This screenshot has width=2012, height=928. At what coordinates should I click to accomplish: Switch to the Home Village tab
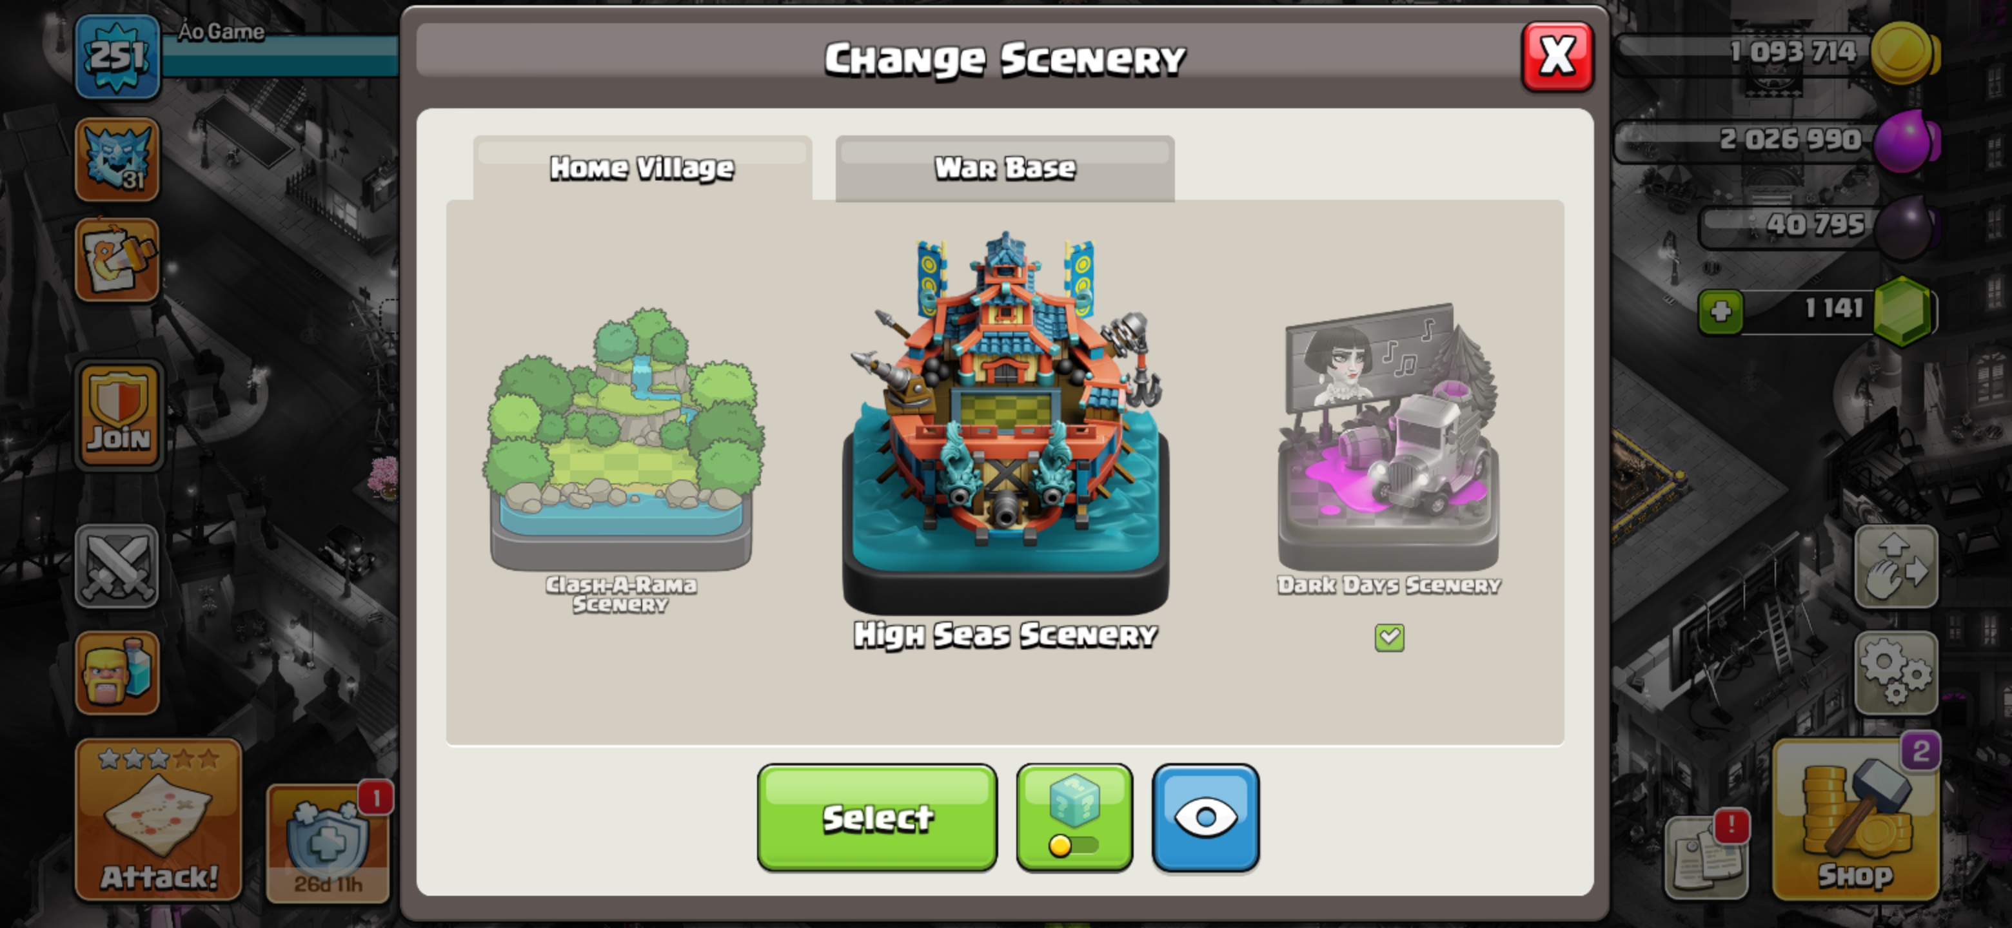pyautogui.click(x=642, y=168)
